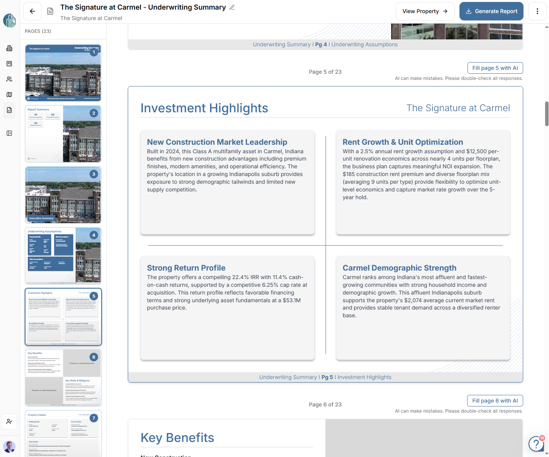Click the Generate Report button

click(x=491, y=11)
